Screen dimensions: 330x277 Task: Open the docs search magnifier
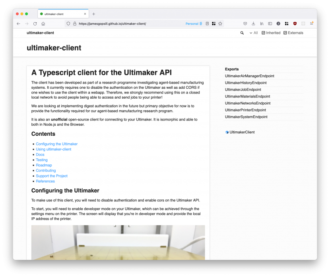[242, 33]
